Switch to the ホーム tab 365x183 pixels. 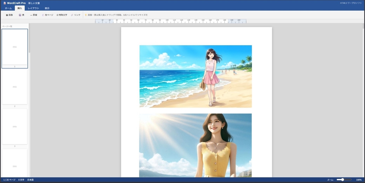coord(8,8)
